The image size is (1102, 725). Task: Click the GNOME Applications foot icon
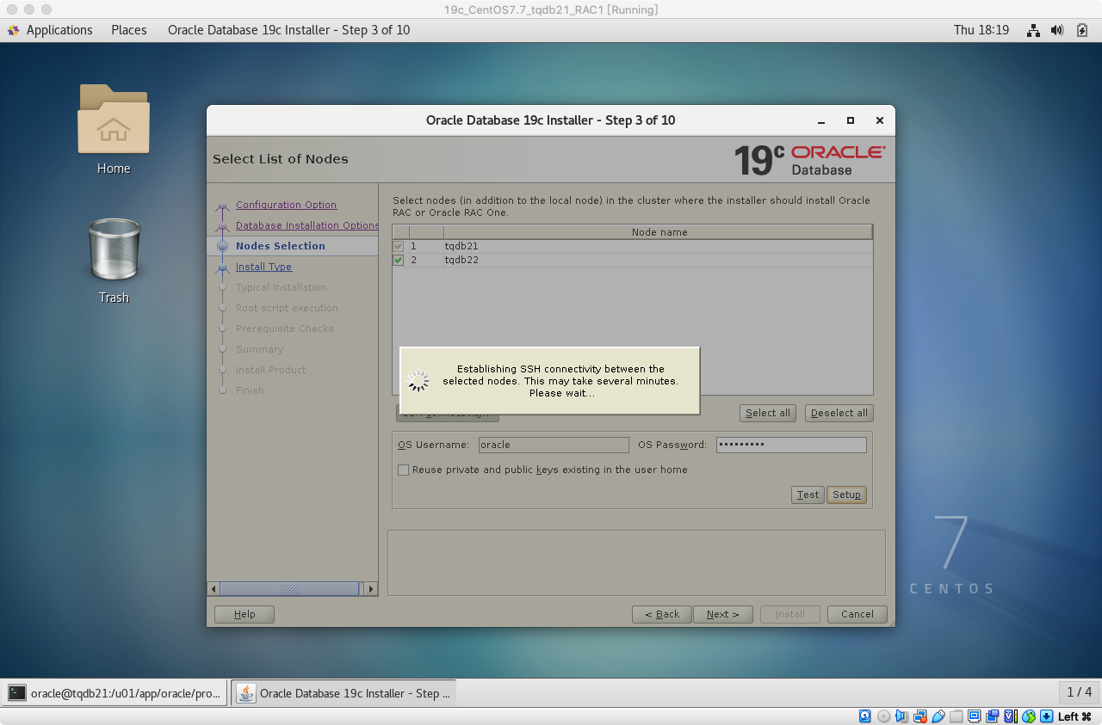[x=14, y=30]
